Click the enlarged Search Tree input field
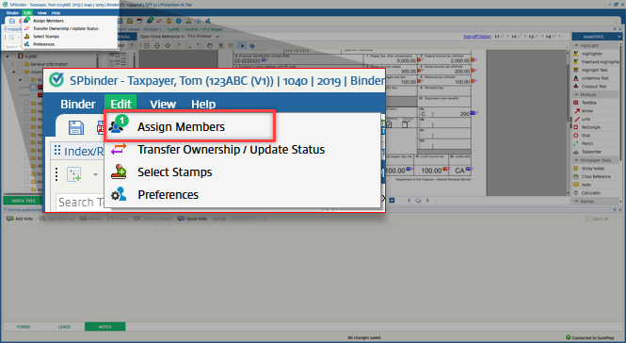 pyautogui.click(x=81, y=203)
